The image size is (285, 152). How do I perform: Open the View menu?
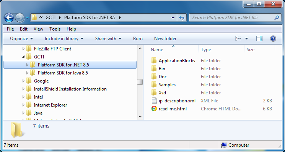click(38, 29)
